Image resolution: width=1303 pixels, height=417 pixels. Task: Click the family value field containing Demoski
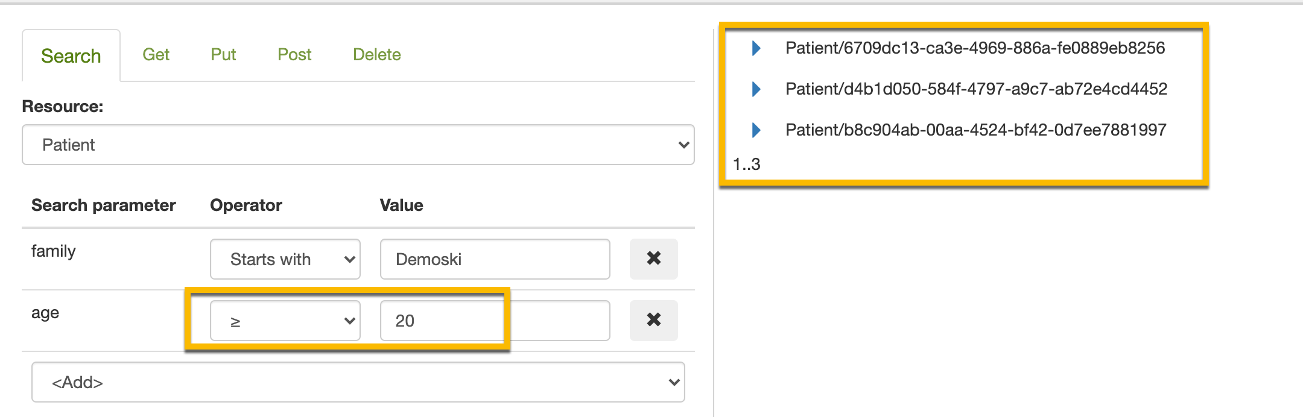pyautogui.click(x=495, y=259)
